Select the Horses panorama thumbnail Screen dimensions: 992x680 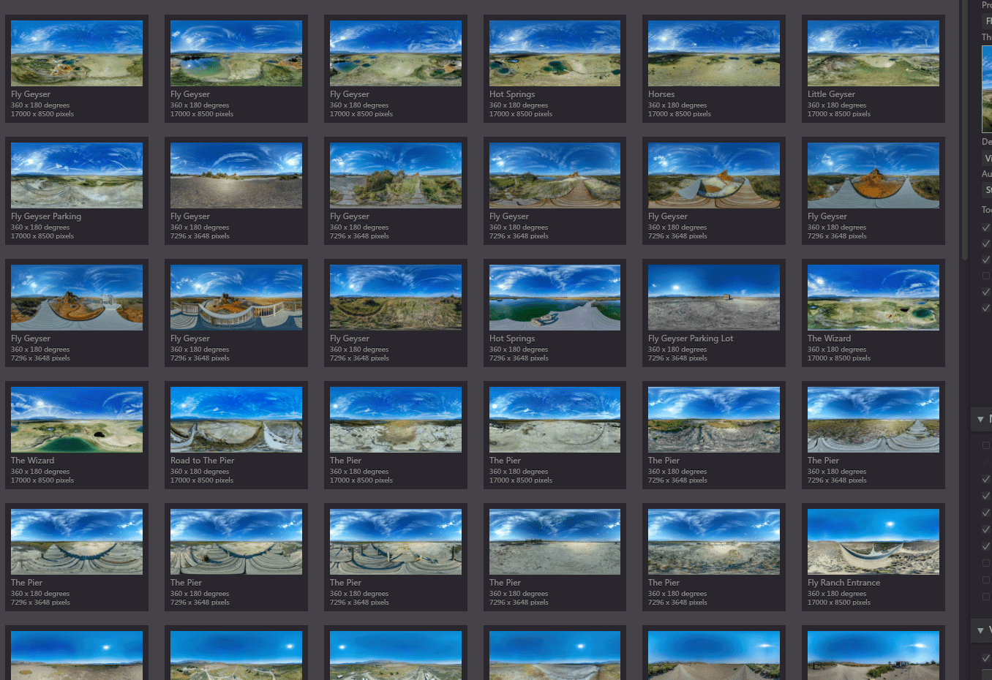pyautogui.click(x=713, y=53)
